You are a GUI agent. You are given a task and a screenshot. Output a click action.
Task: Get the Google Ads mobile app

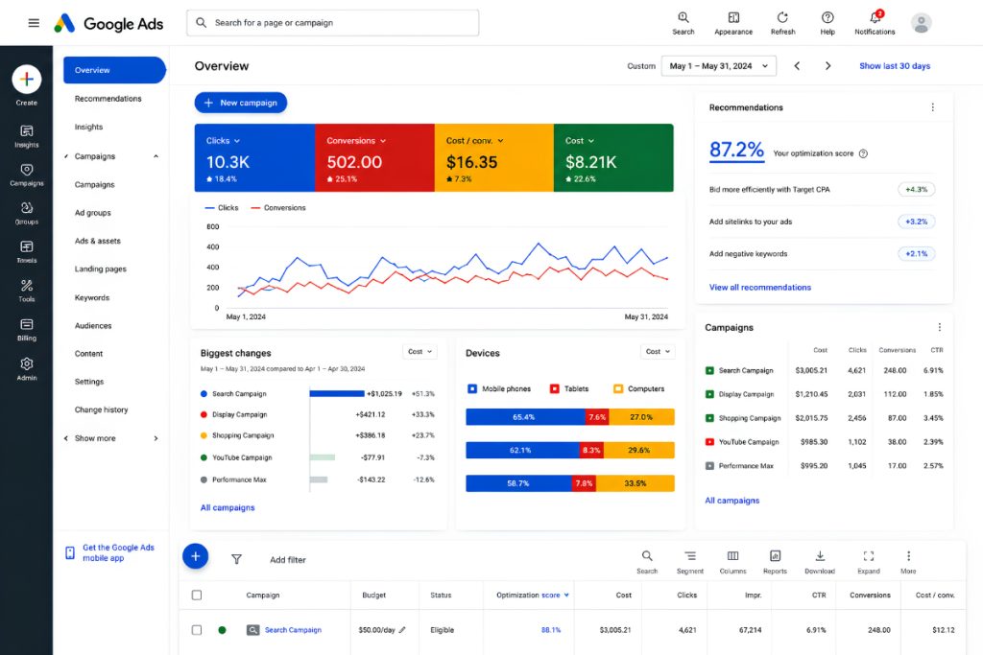110,553
